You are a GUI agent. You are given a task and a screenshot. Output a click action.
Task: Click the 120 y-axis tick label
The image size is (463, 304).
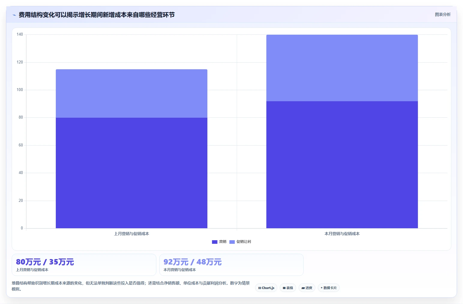(20, 62)
